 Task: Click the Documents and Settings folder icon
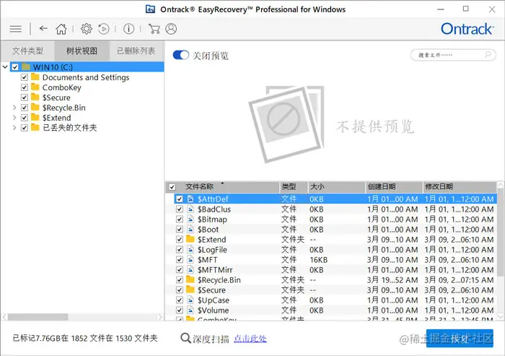coord(35,77)
